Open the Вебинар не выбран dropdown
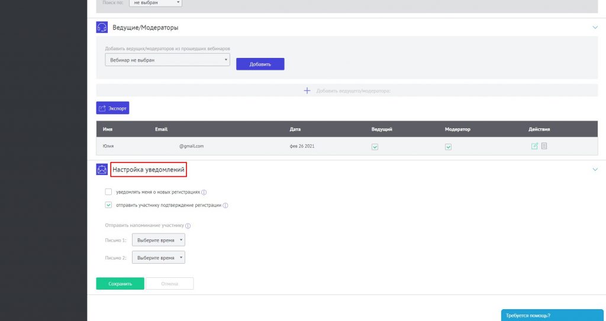This screenshot has width=606, height=321. click(167, 60)
